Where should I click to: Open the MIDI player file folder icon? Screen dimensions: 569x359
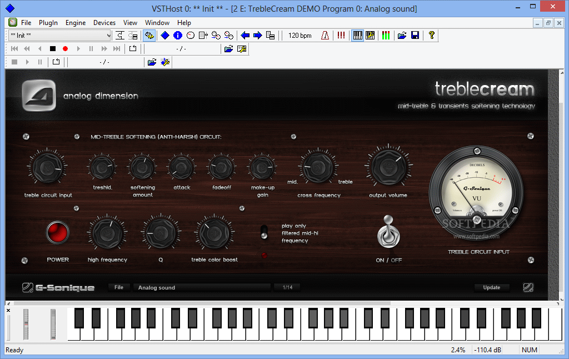(228, 49)
